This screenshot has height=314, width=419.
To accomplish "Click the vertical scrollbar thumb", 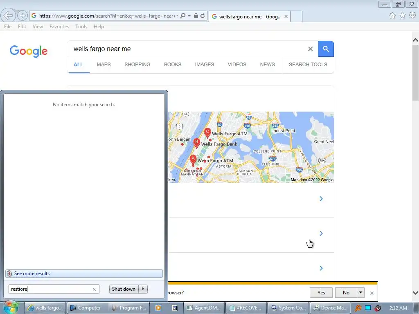I will click(x=415, y=73).
